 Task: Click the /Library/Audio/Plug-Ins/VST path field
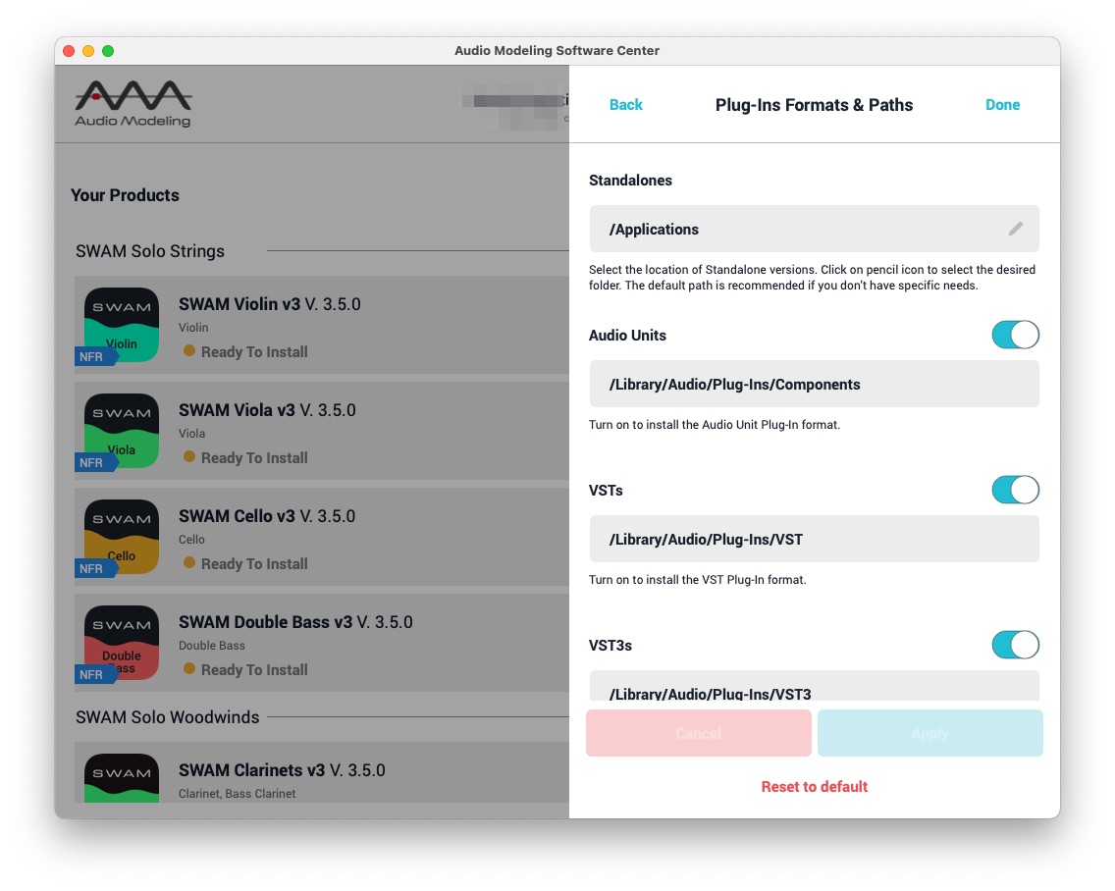click(815, 539)
